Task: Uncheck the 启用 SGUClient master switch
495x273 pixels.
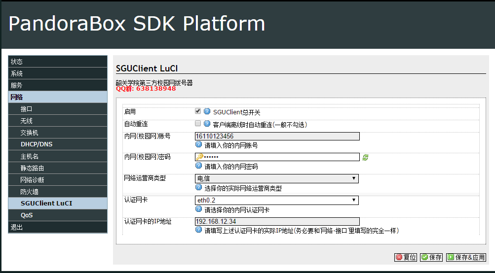Action: (x=198, y=111)
